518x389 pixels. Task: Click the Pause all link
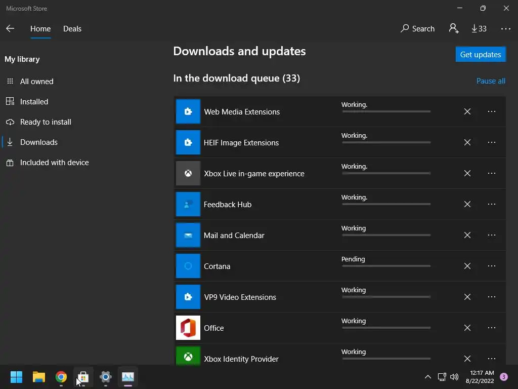[x=491, y=81]
